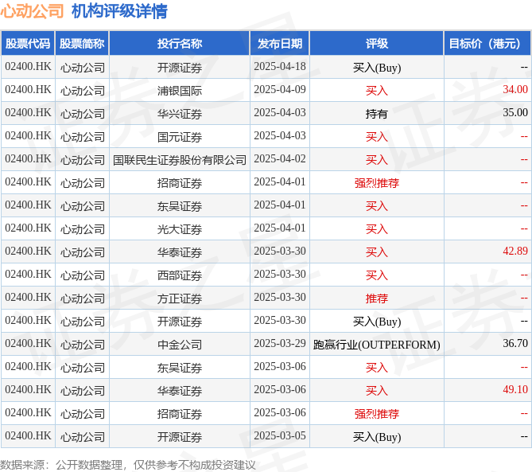The image size is (532, 472).
Task: Select the 中金公司 cell
Action: click(x=180, y=345)
